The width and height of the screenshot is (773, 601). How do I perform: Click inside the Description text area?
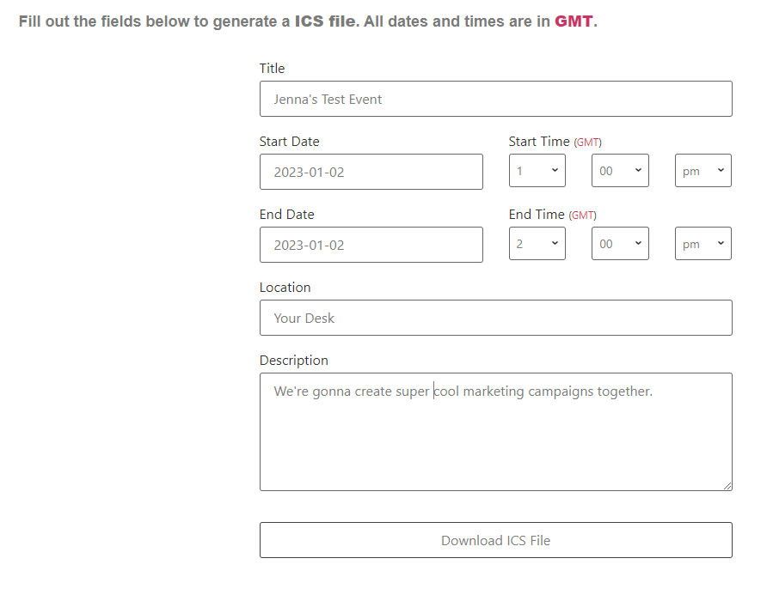point(495,429)
